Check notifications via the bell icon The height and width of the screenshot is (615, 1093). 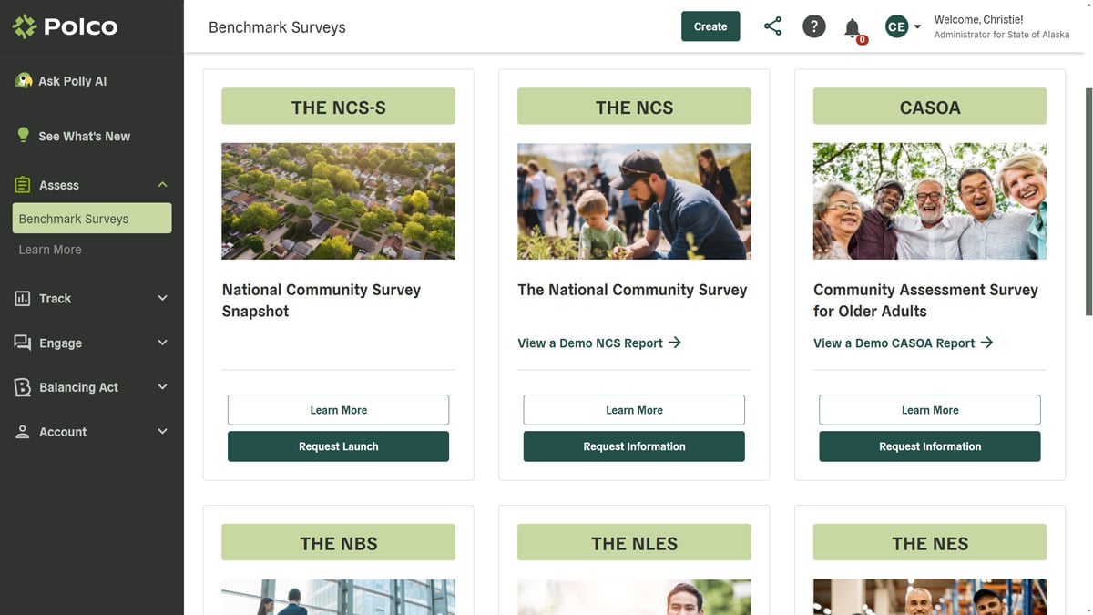point(851,26)
